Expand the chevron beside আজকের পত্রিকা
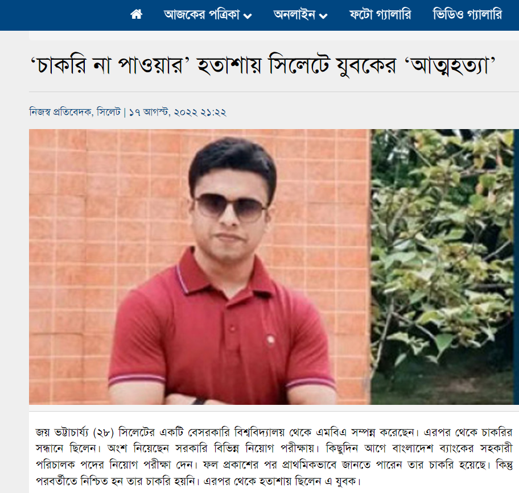 (248, 16)
